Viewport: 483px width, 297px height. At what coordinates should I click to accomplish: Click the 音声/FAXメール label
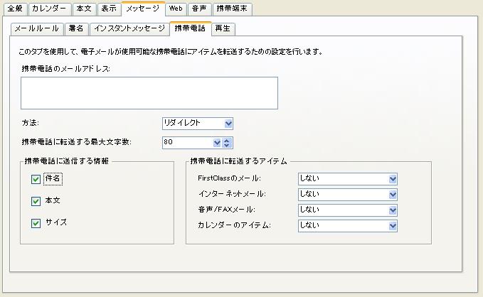click(226, 210)
